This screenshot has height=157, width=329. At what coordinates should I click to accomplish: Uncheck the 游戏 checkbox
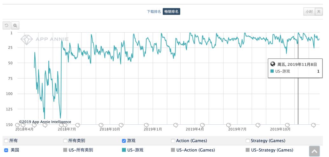point(124,141)
